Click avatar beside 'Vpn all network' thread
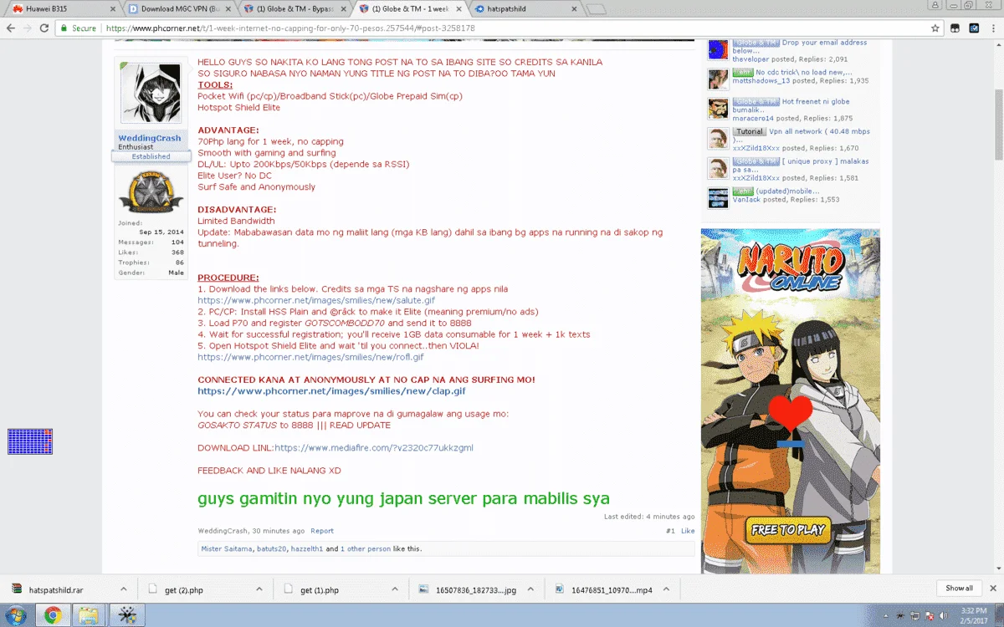The height and width of the screenshot is (627, 1004). pyautogui.click(x=718, y=138)
